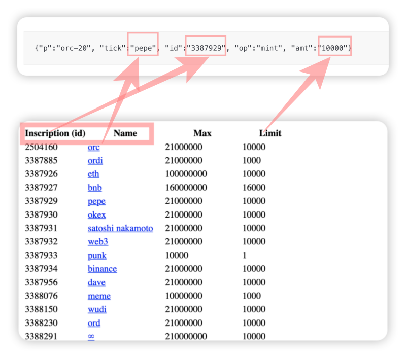Select inscription id 3387930
Image resolution: width=406 pixels, height=359 pixels.
pos(41,214)
